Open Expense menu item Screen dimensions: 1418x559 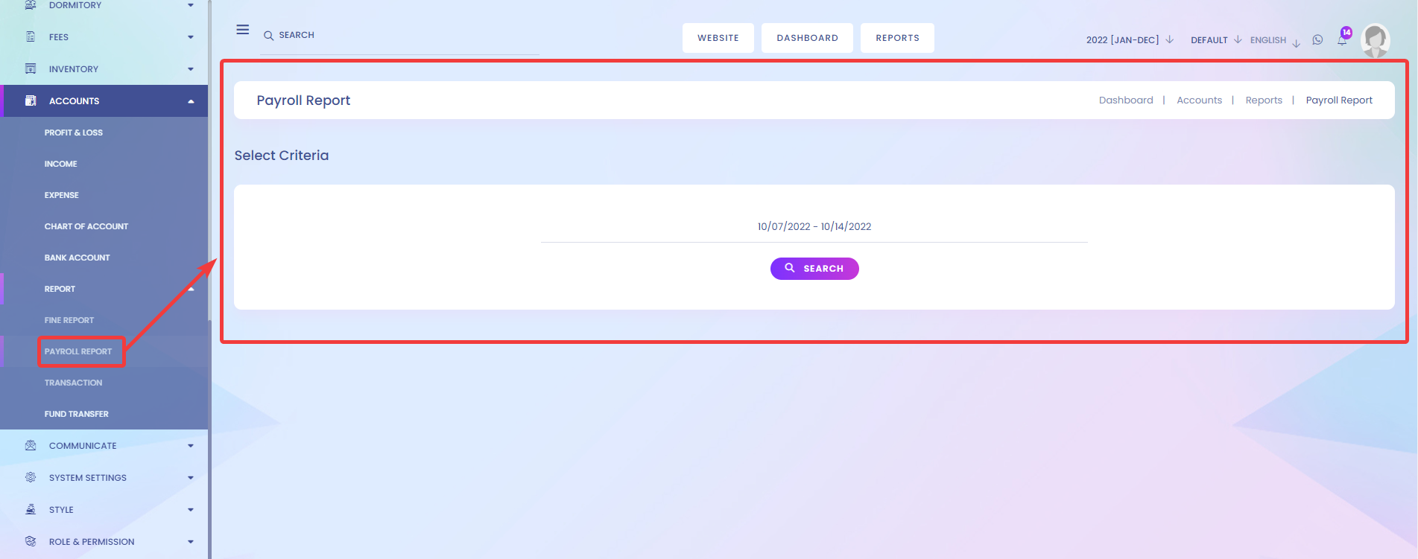coord(62,195)
